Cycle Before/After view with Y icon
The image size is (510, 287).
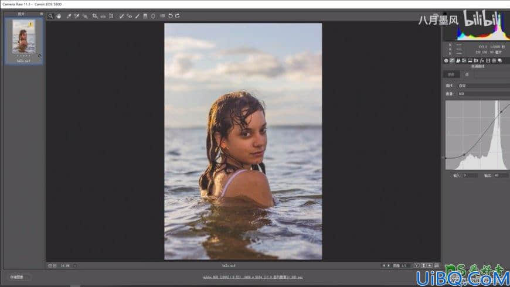click(x=417, y=265)
